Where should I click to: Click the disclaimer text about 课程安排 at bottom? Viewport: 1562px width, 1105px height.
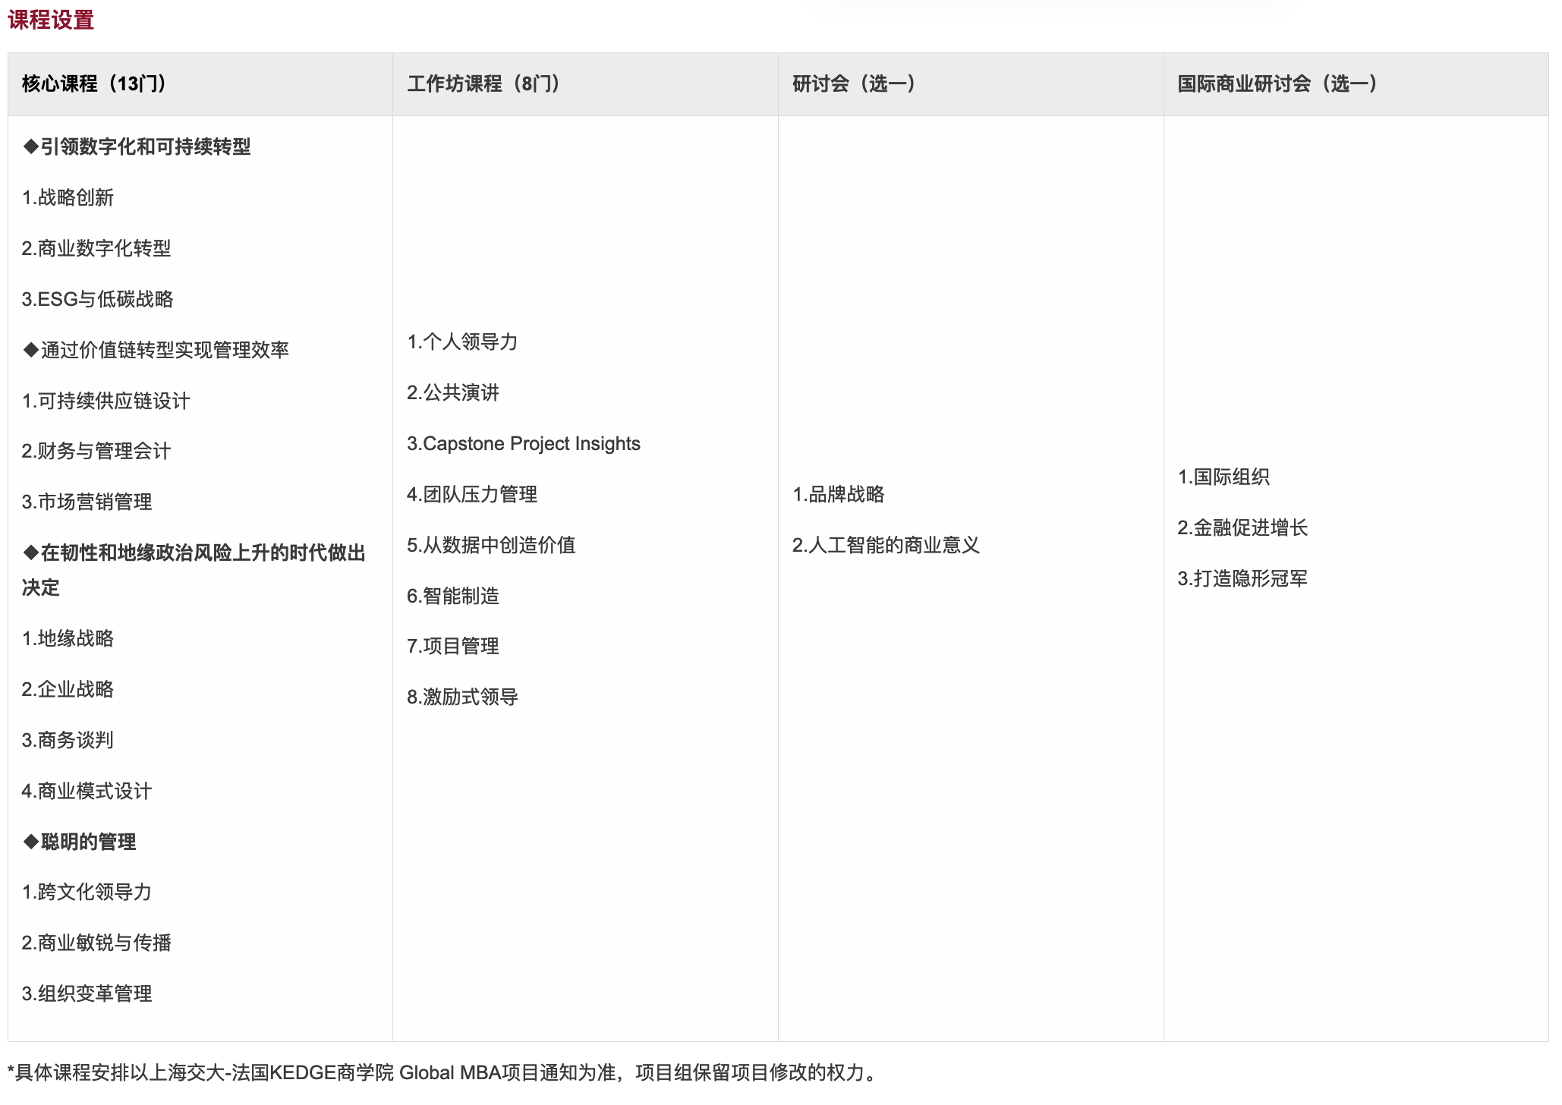click(x=440, y=1072)
